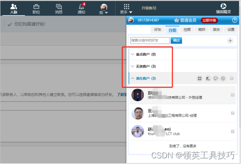Switch to the 好友 tab

point(157,30)
